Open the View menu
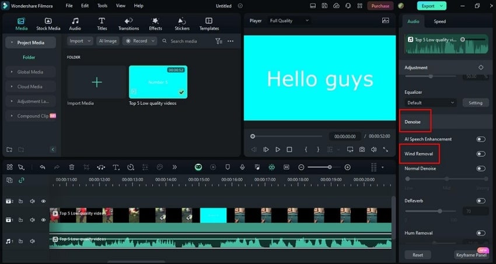This screenshot has height=264, width=496. click(121, 6)
